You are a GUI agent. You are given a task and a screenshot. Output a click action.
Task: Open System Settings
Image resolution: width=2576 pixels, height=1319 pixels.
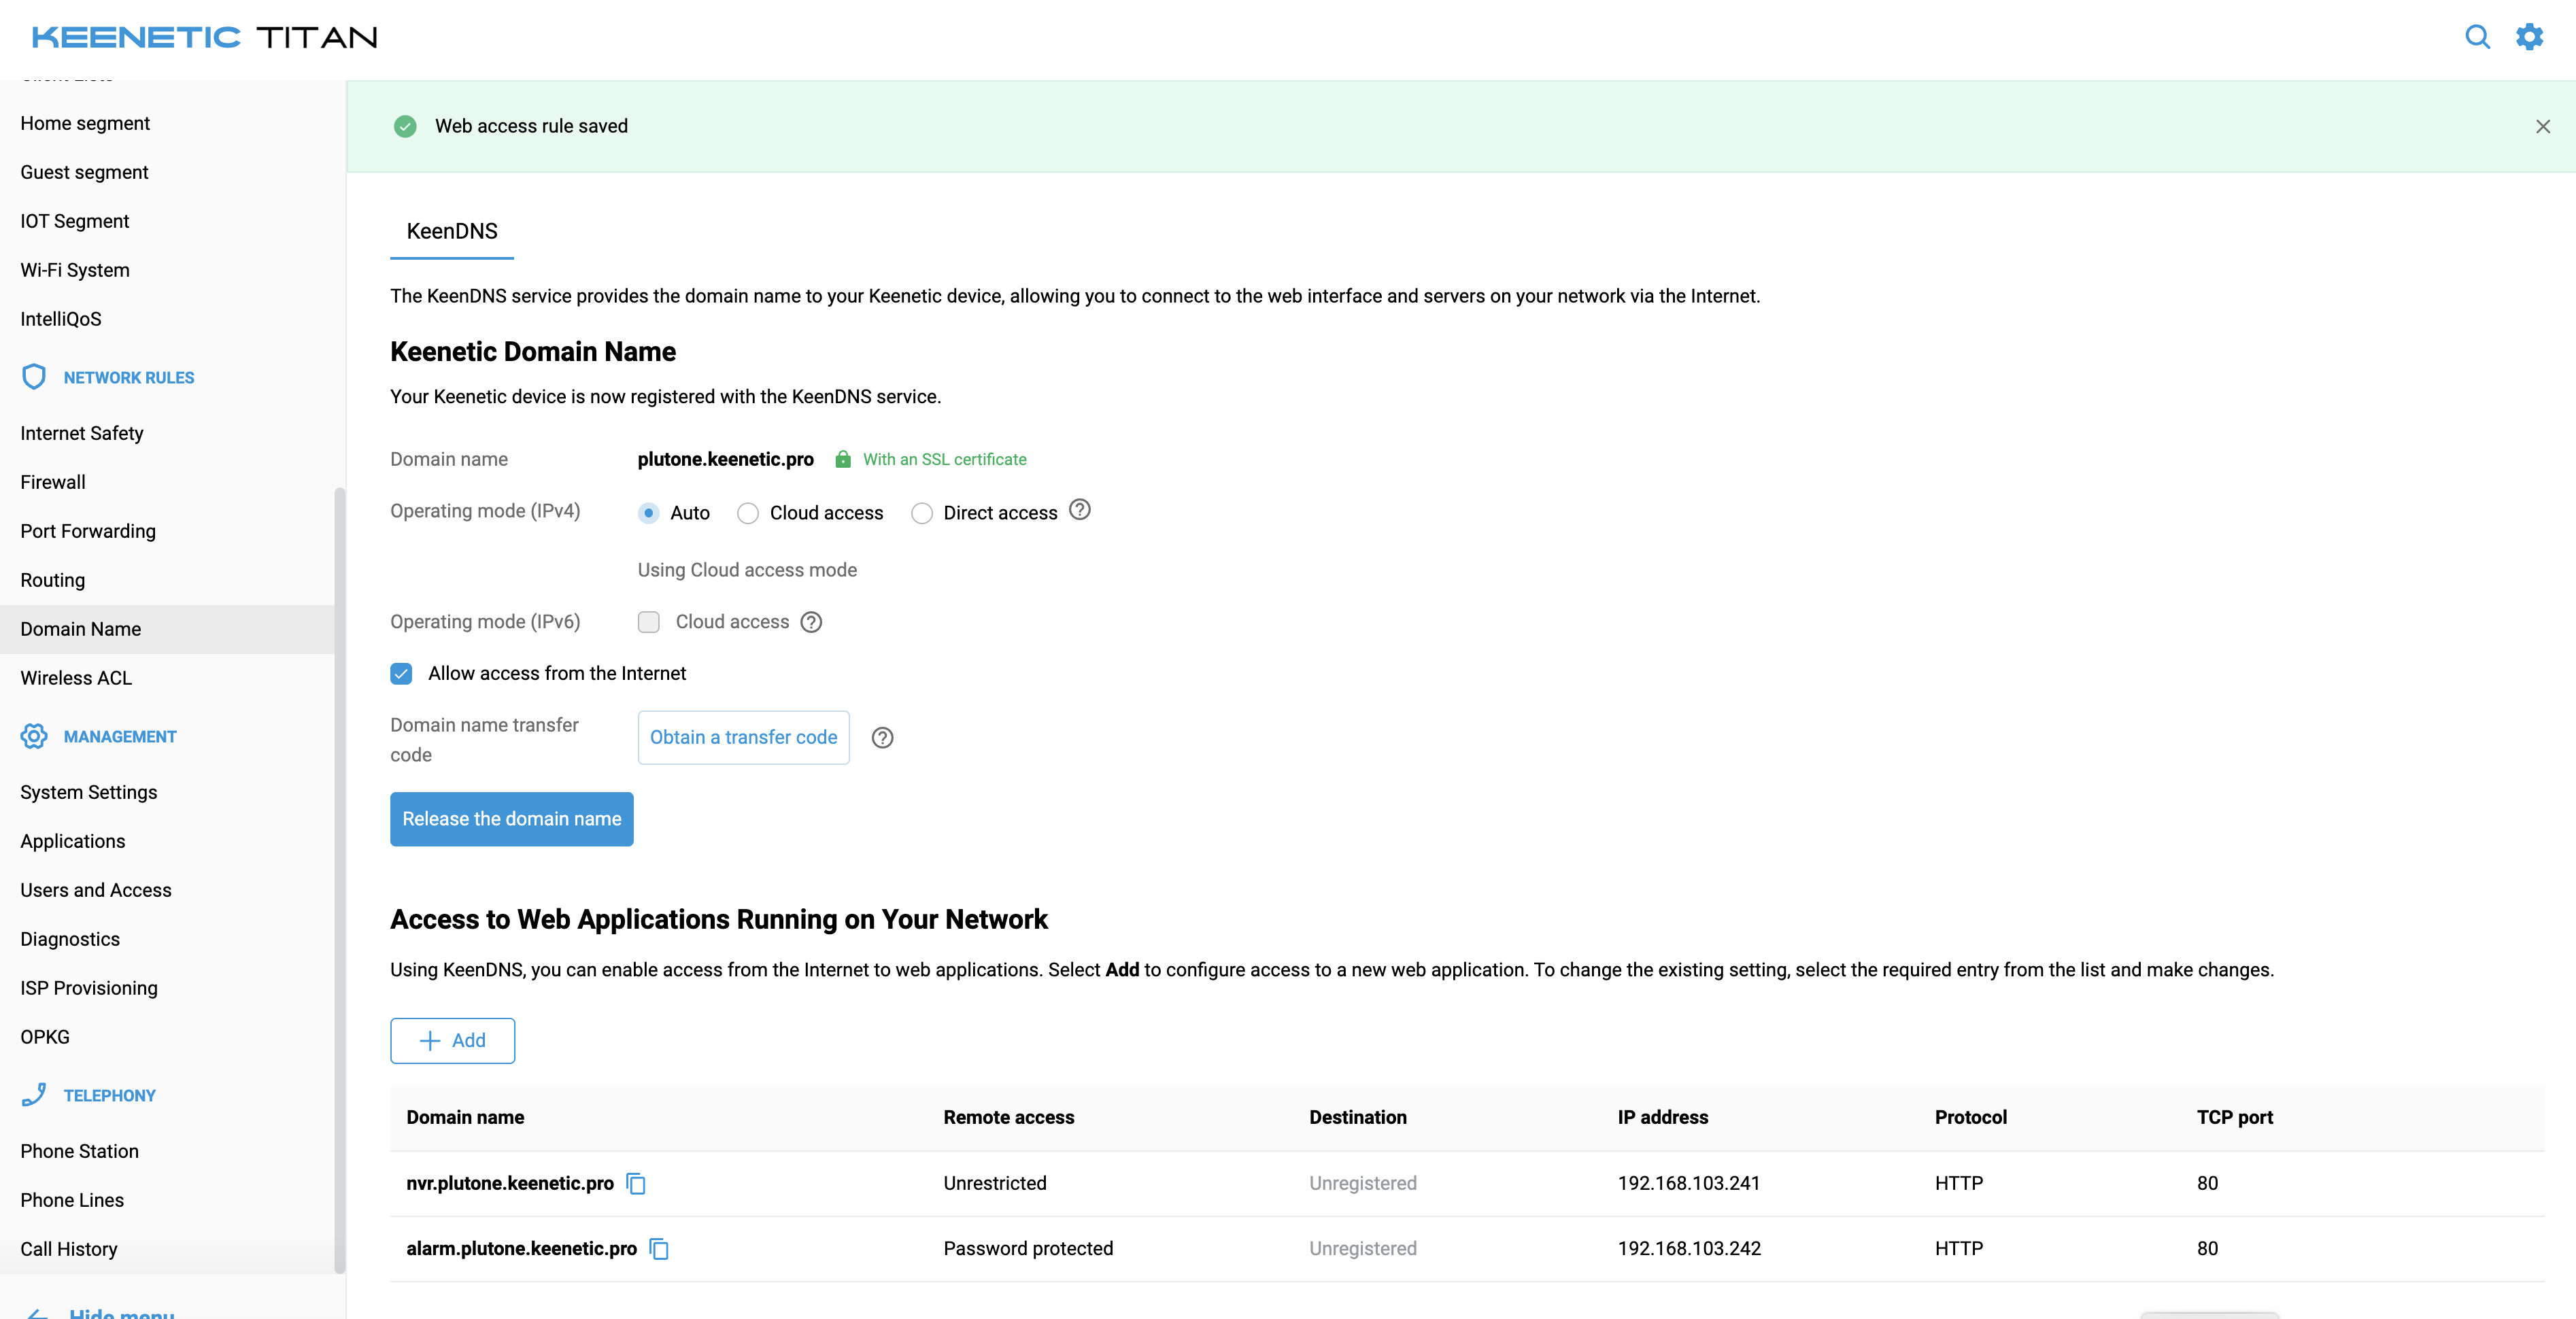click(x=89, y=792)
